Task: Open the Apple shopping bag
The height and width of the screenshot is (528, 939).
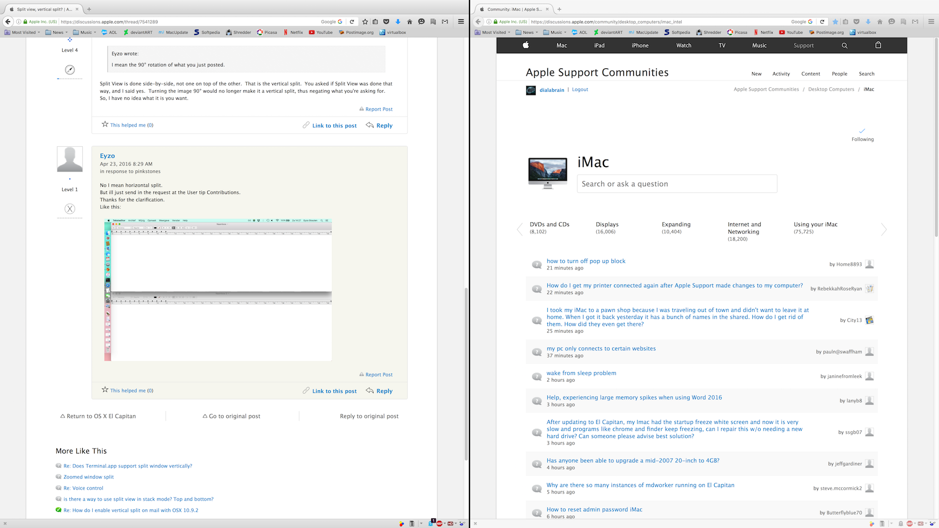Action: (x=878, y=45)
